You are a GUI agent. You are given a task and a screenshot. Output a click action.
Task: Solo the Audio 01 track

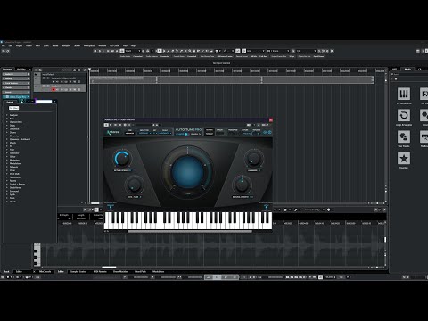pos(47,86)
